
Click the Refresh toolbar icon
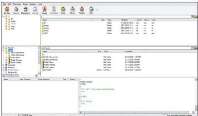82,10
